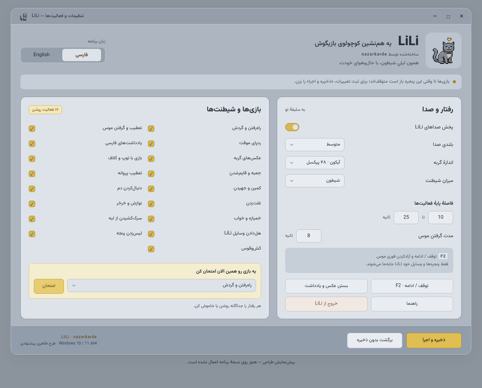Uncheck غلت‌زدن checkbox
This screenshot has height=388, width=482.
151,204
